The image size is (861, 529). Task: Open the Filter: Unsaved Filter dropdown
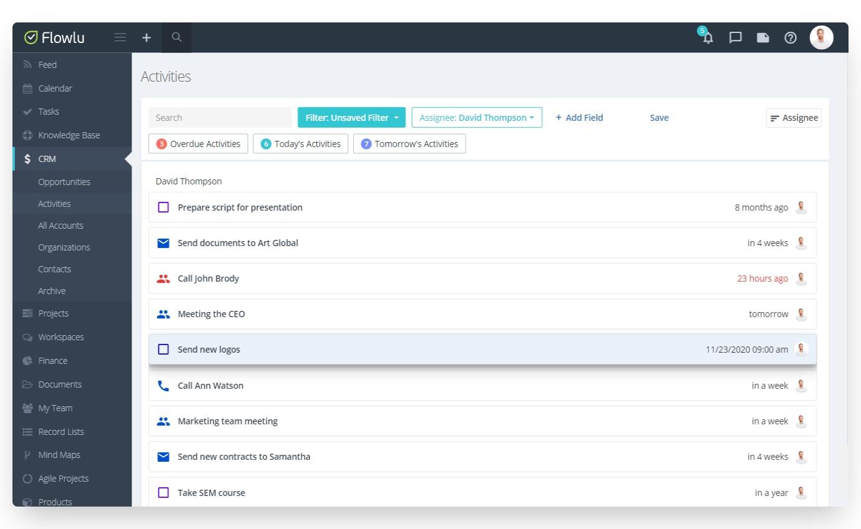[x=351, y=118]
